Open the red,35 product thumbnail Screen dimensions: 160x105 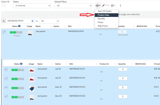(32, 79)
